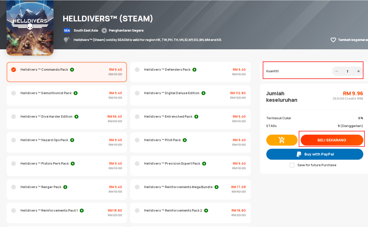Click the 6% tax value

click(x=361, y=118)
